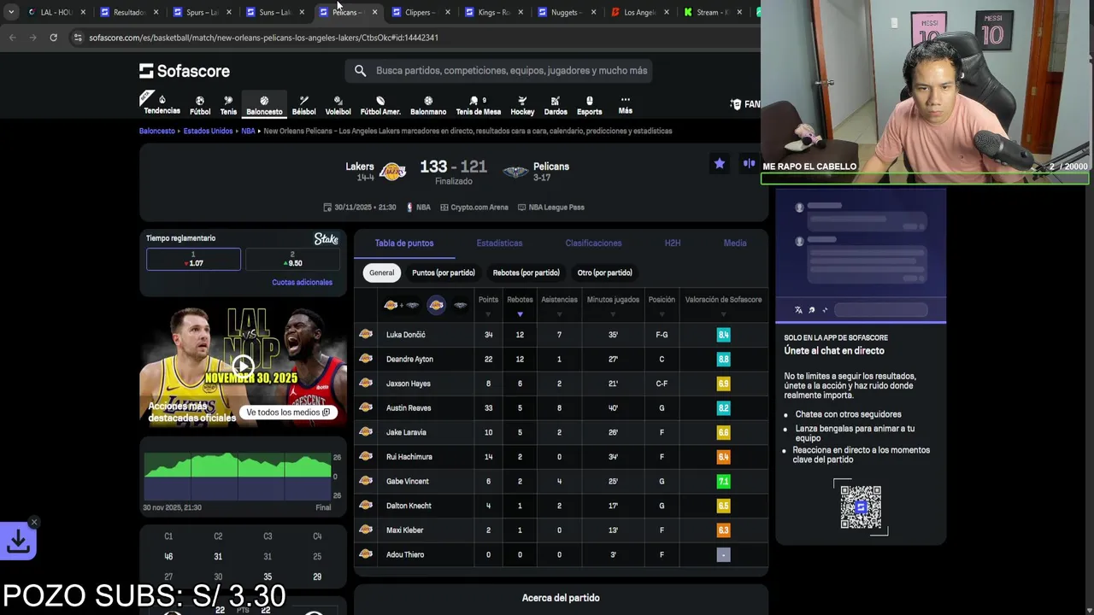Click the Stake sponsor logo

coord(326,239)
